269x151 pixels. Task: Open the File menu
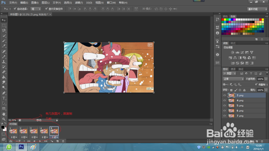13,3
